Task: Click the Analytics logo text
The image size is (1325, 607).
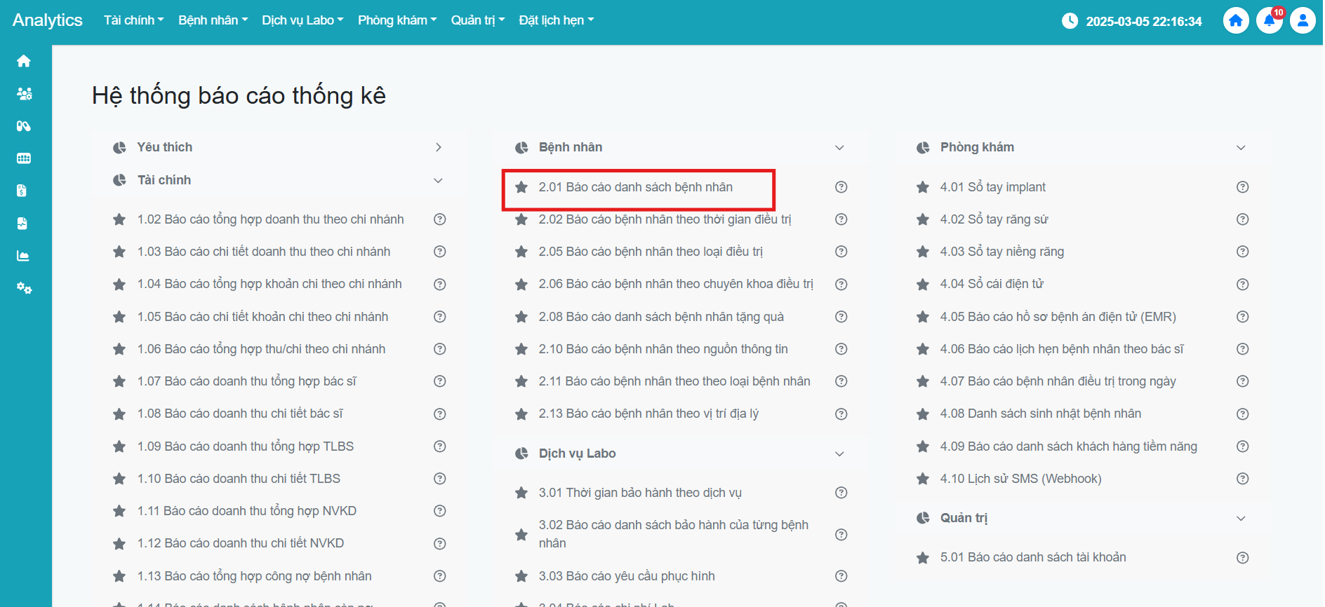Action: pos(48,20)
